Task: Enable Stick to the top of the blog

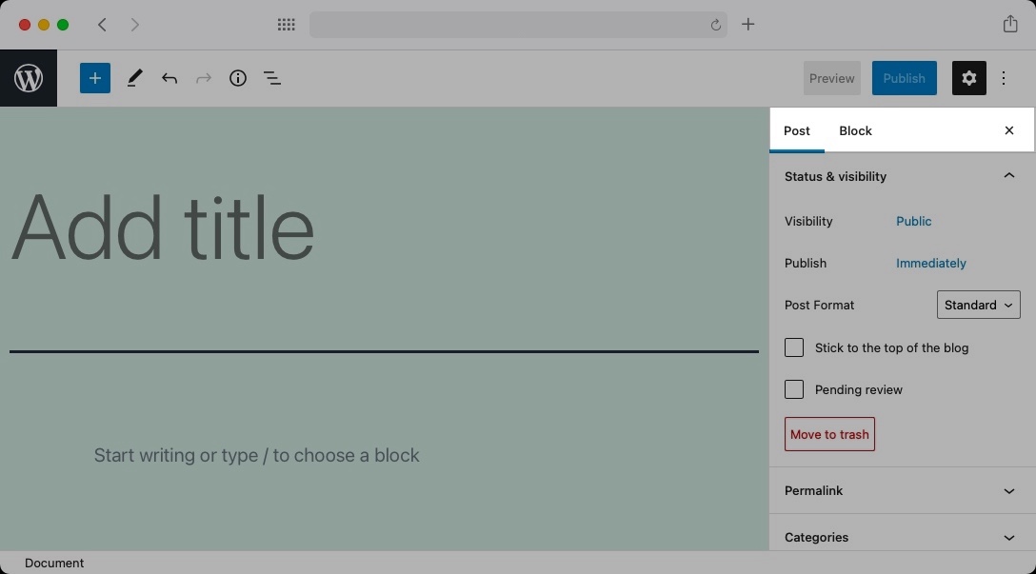Action: [794, 347]
